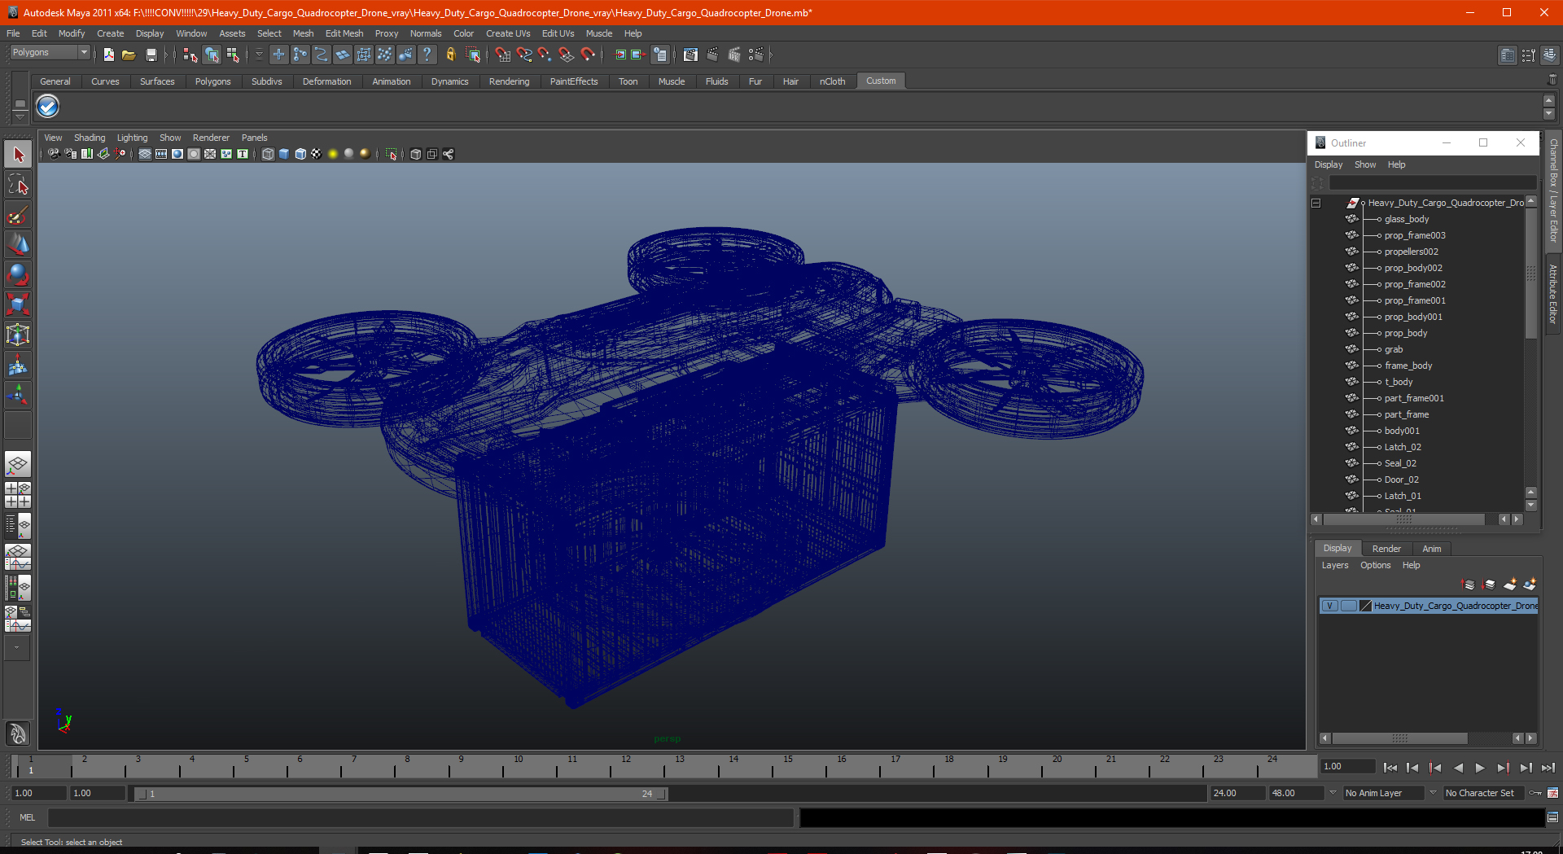Open the Edit Mesh menu
The height and width of the screenshot is (854, 1563).
[x=344, y=33]
